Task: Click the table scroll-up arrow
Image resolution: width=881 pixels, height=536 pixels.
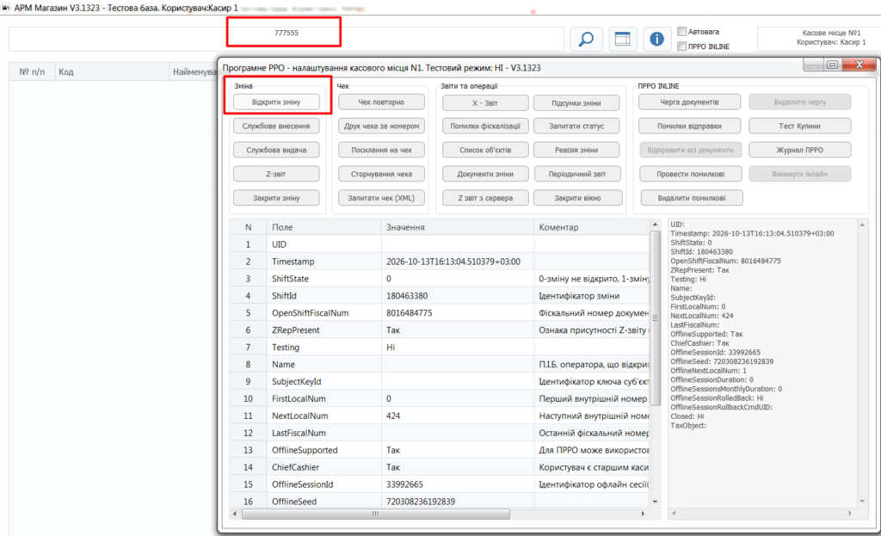Action: pos(655,225)
